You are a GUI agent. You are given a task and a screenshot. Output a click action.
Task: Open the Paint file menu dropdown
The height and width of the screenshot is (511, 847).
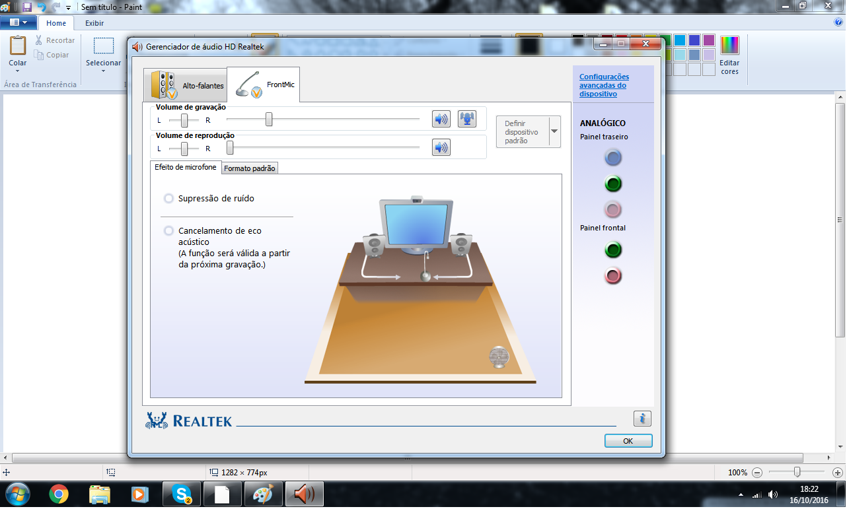(18, 22)
